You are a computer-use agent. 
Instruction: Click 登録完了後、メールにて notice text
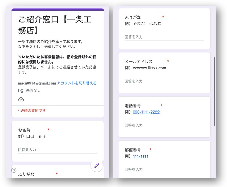[x=57, y=69]
